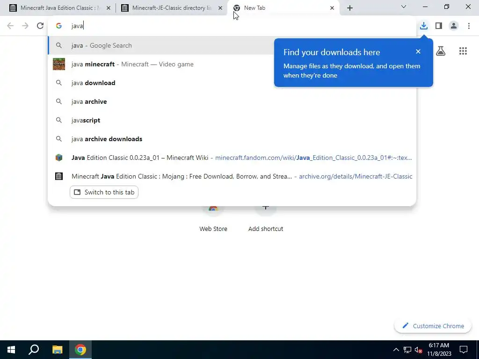This screenshot has height=359, width=479.
Task: Click the Customize Chrome button
Action: pyautogui.click(x=433, y=326)
